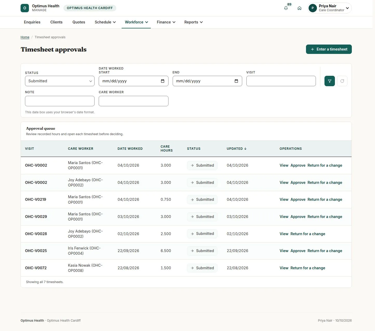Image resolution: width=375 pixels, height=331 pixels.
Task: Click the 22/08/2026 date worked cell
Action: tap(128, 268)
